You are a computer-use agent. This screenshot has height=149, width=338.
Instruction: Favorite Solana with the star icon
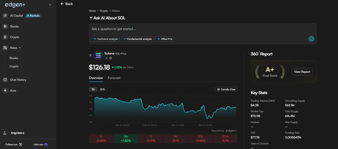pyautogui.click(x=90, y=55)
